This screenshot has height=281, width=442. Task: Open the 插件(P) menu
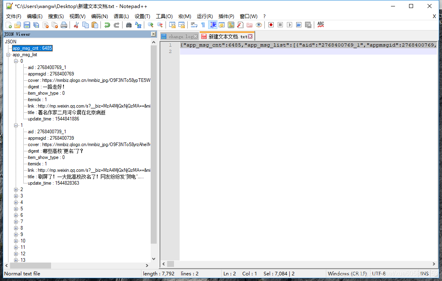226,16
